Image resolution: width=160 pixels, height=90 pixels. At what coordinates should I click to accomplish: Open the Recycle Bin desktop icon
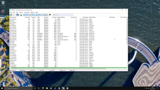pyautogui.click(x=3, y=3)
